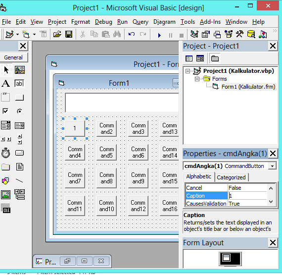Select the PictureBox tool
Image resolution: width=282 pixels, height=275 pixels.
[x=20, y=70]
